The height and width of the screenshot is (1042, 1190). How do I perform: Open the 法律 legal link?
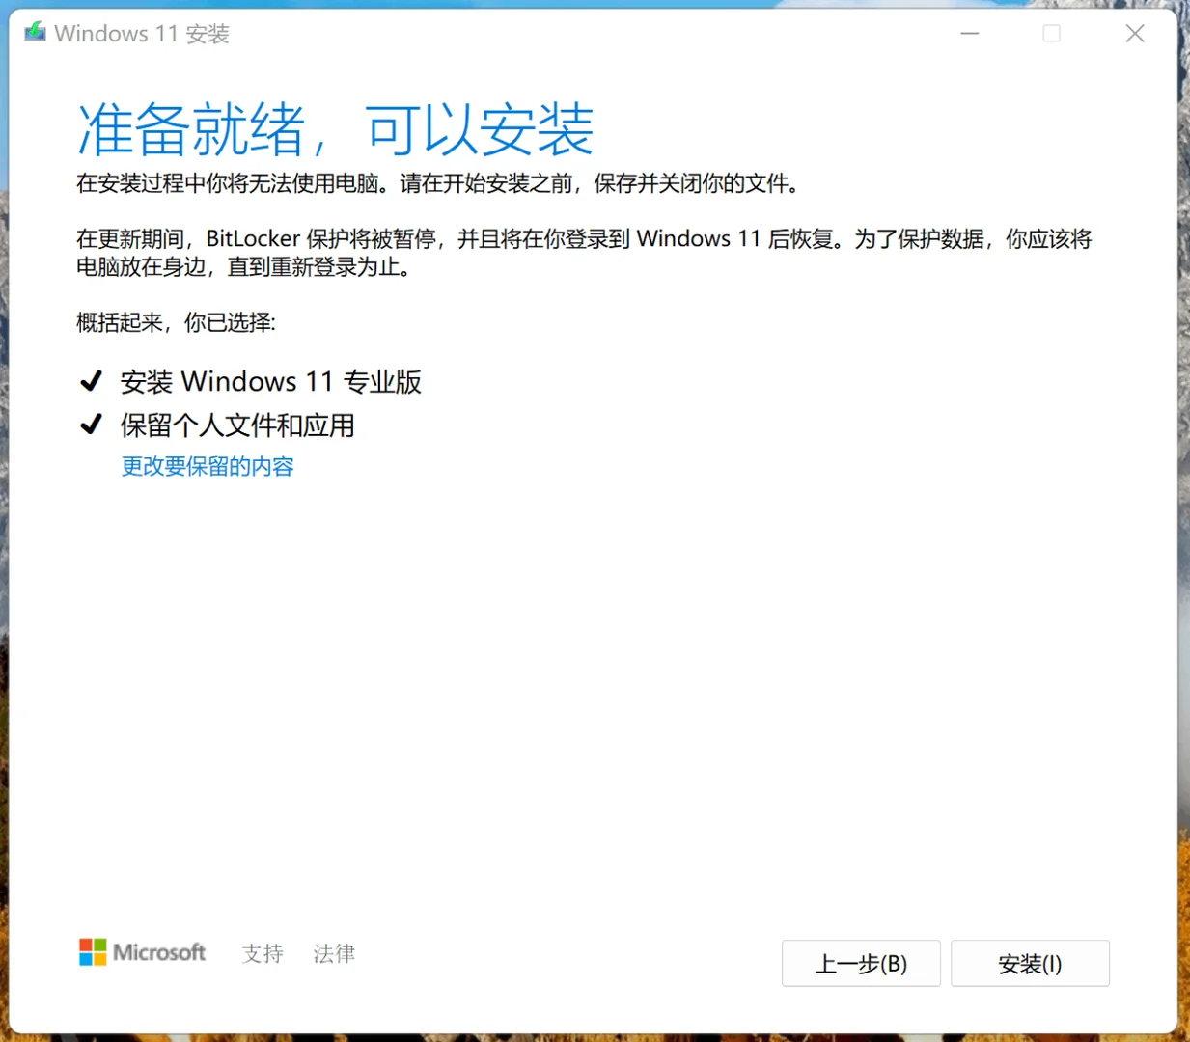point(333,953)
